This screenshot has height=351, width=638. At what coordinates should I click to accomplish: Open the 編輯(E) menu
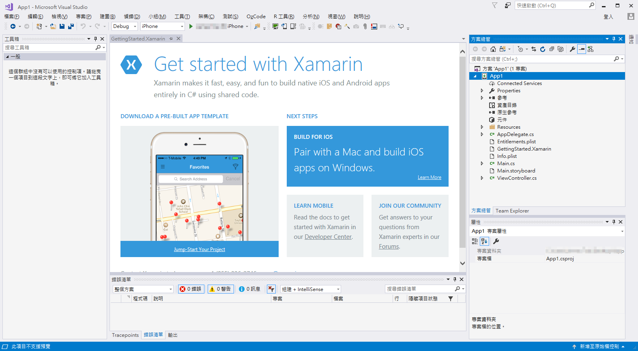35,17
